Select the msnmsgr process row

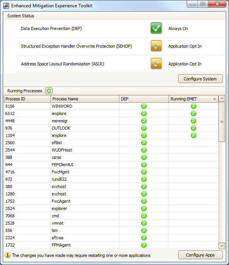[x=111, y=121]
